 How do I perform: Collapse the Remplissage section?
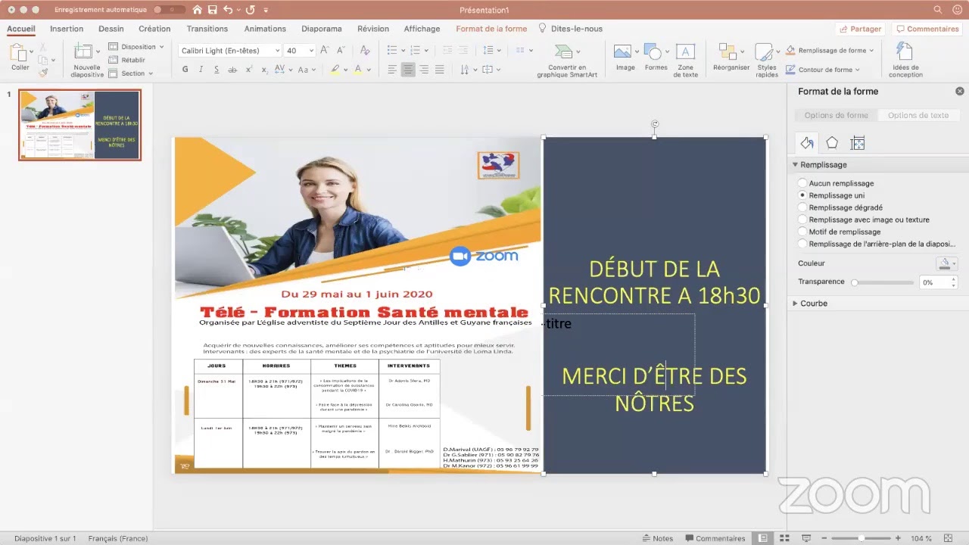[x=796, y=164]
